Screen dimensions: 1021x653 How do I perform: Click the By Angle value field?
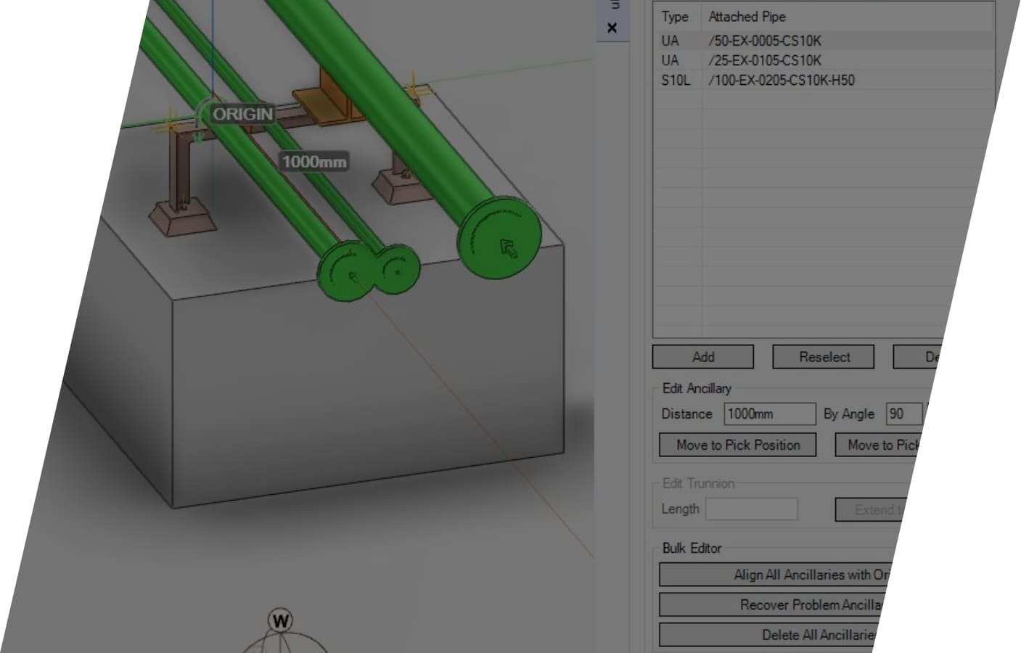point(903,414)
